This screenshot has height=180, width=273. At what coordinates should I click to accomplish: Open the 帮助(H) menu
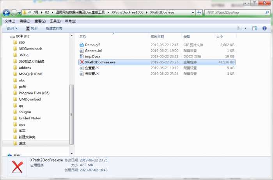[71, 21]
